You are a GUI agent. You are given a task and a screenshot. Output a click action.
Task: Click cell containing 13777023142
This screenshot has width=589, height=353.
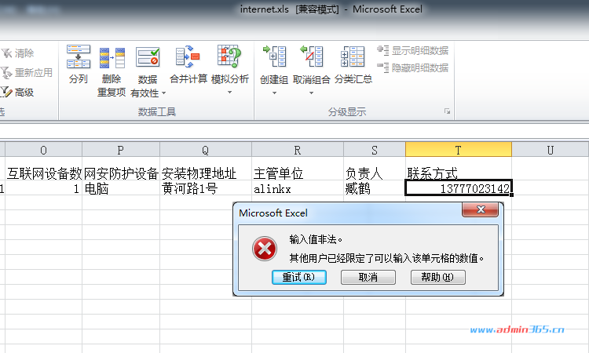459,188
